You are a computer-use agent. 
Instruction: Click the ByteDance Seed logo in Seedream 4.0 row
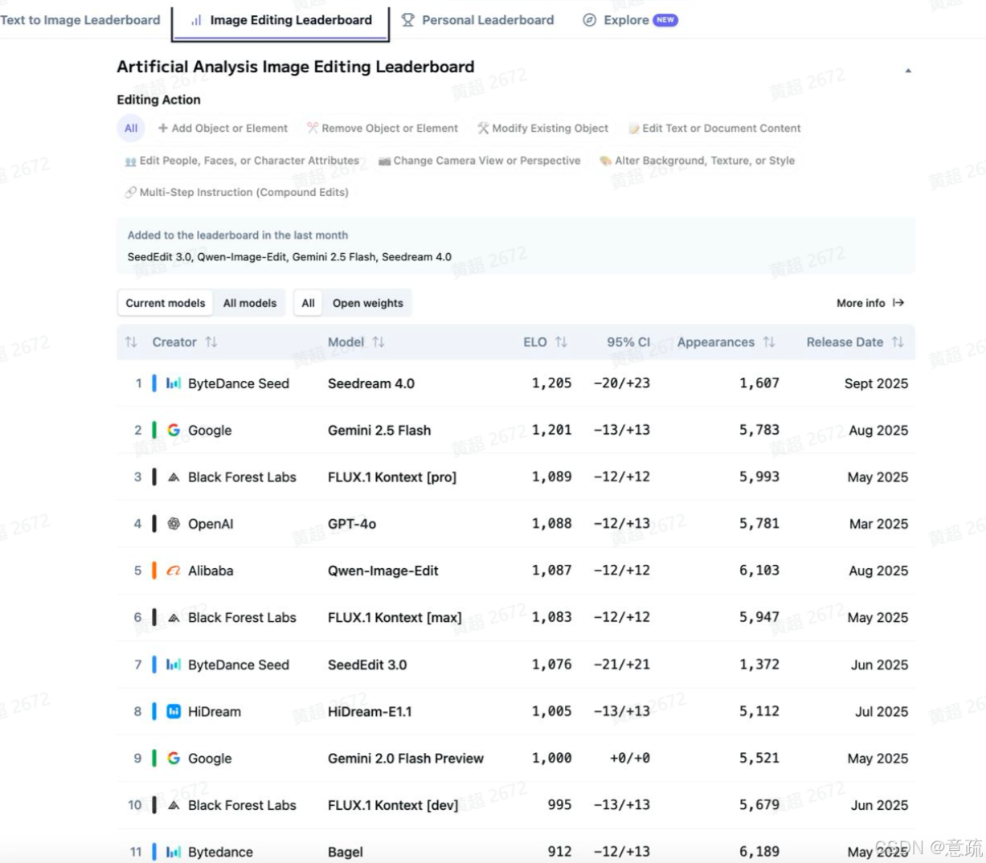174,383
